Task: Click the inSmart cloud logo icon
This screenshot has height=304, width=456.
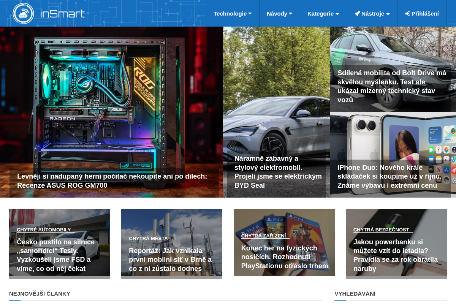Action: click(24, 14)
